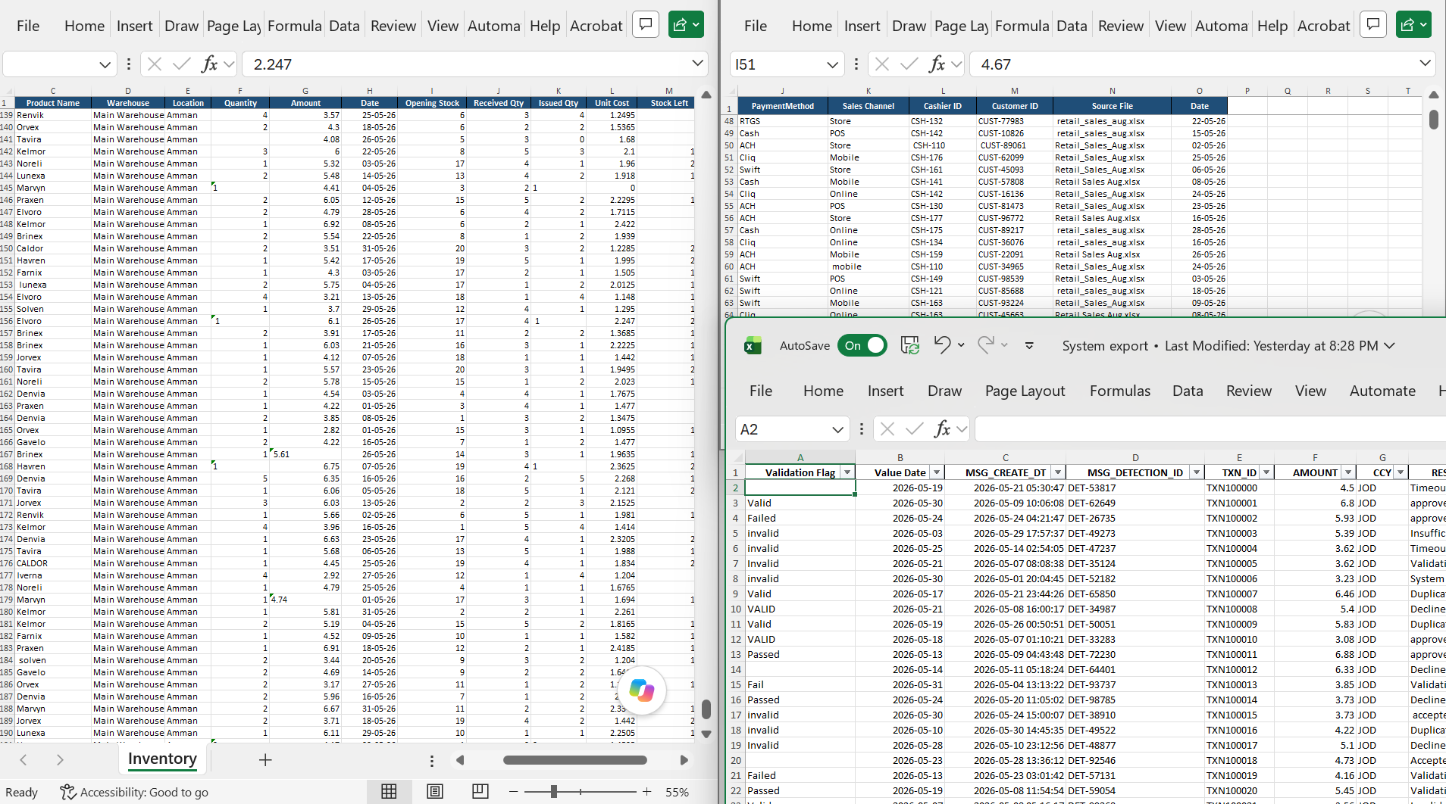Open the Validation Flag filter dropdown
Viewport: 1446px width, 804px height.
pos(847,472)
